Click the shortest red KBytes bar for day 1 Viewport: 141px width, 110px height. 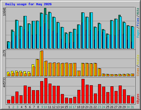coord(9,101)
